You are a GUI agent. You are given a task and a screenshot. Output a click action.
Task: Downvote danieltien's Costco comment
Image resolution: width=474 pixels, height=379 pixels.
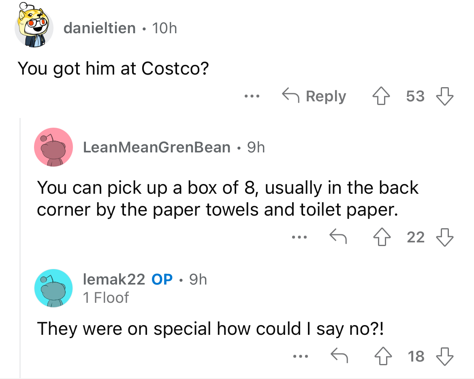tap(445, 96)
